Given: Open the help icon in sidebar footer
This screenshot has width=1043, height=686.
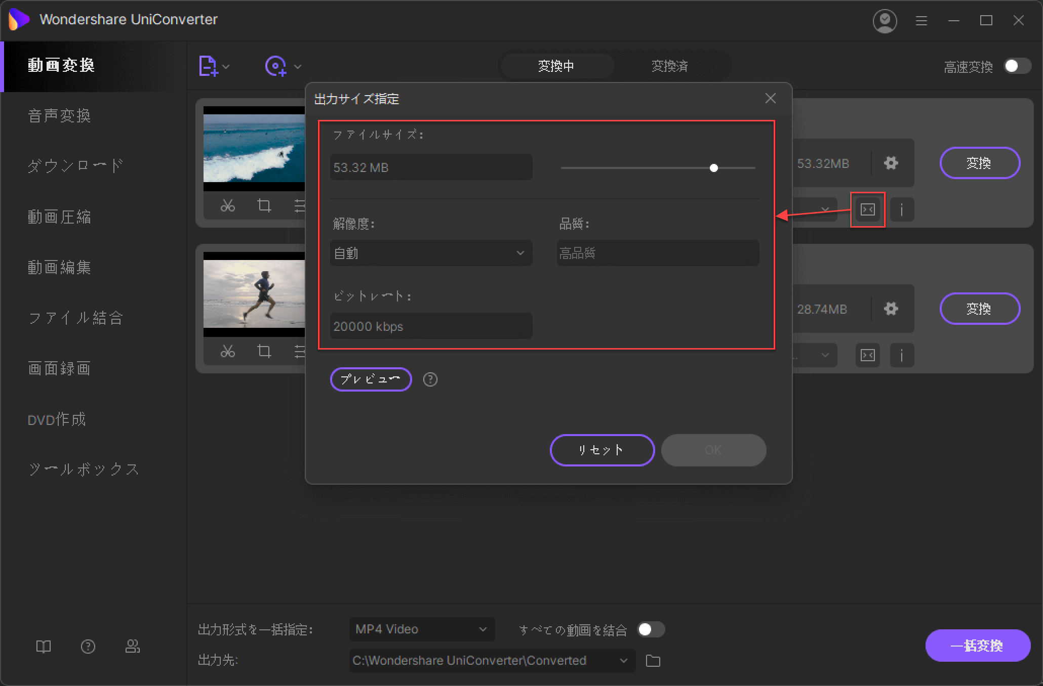Looking at the screenshot, I should tap(88, 647).
